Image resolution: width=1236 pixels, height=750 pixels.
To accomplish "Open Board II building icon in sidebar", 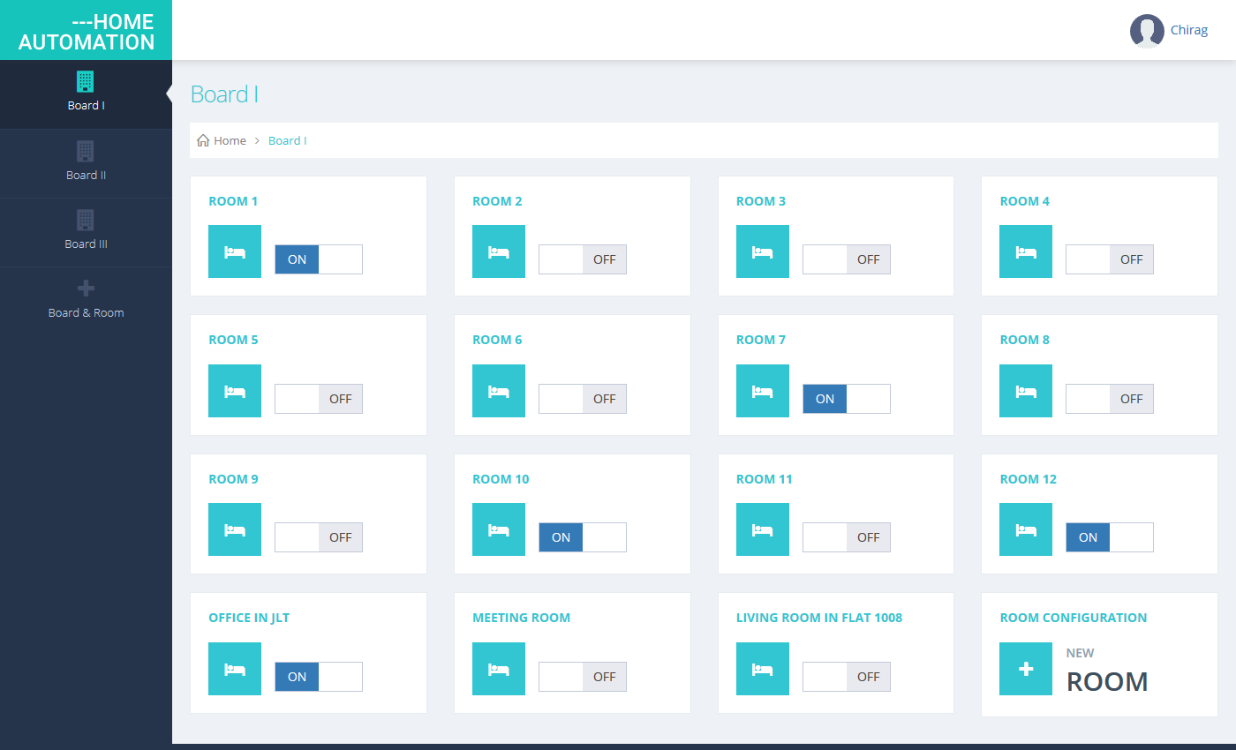I will pyautogui.click(x=86, y=151).
